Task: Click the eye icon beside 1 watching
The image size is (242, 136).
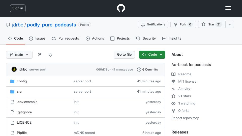Action: pyautogui.click(x=173, y=104)
